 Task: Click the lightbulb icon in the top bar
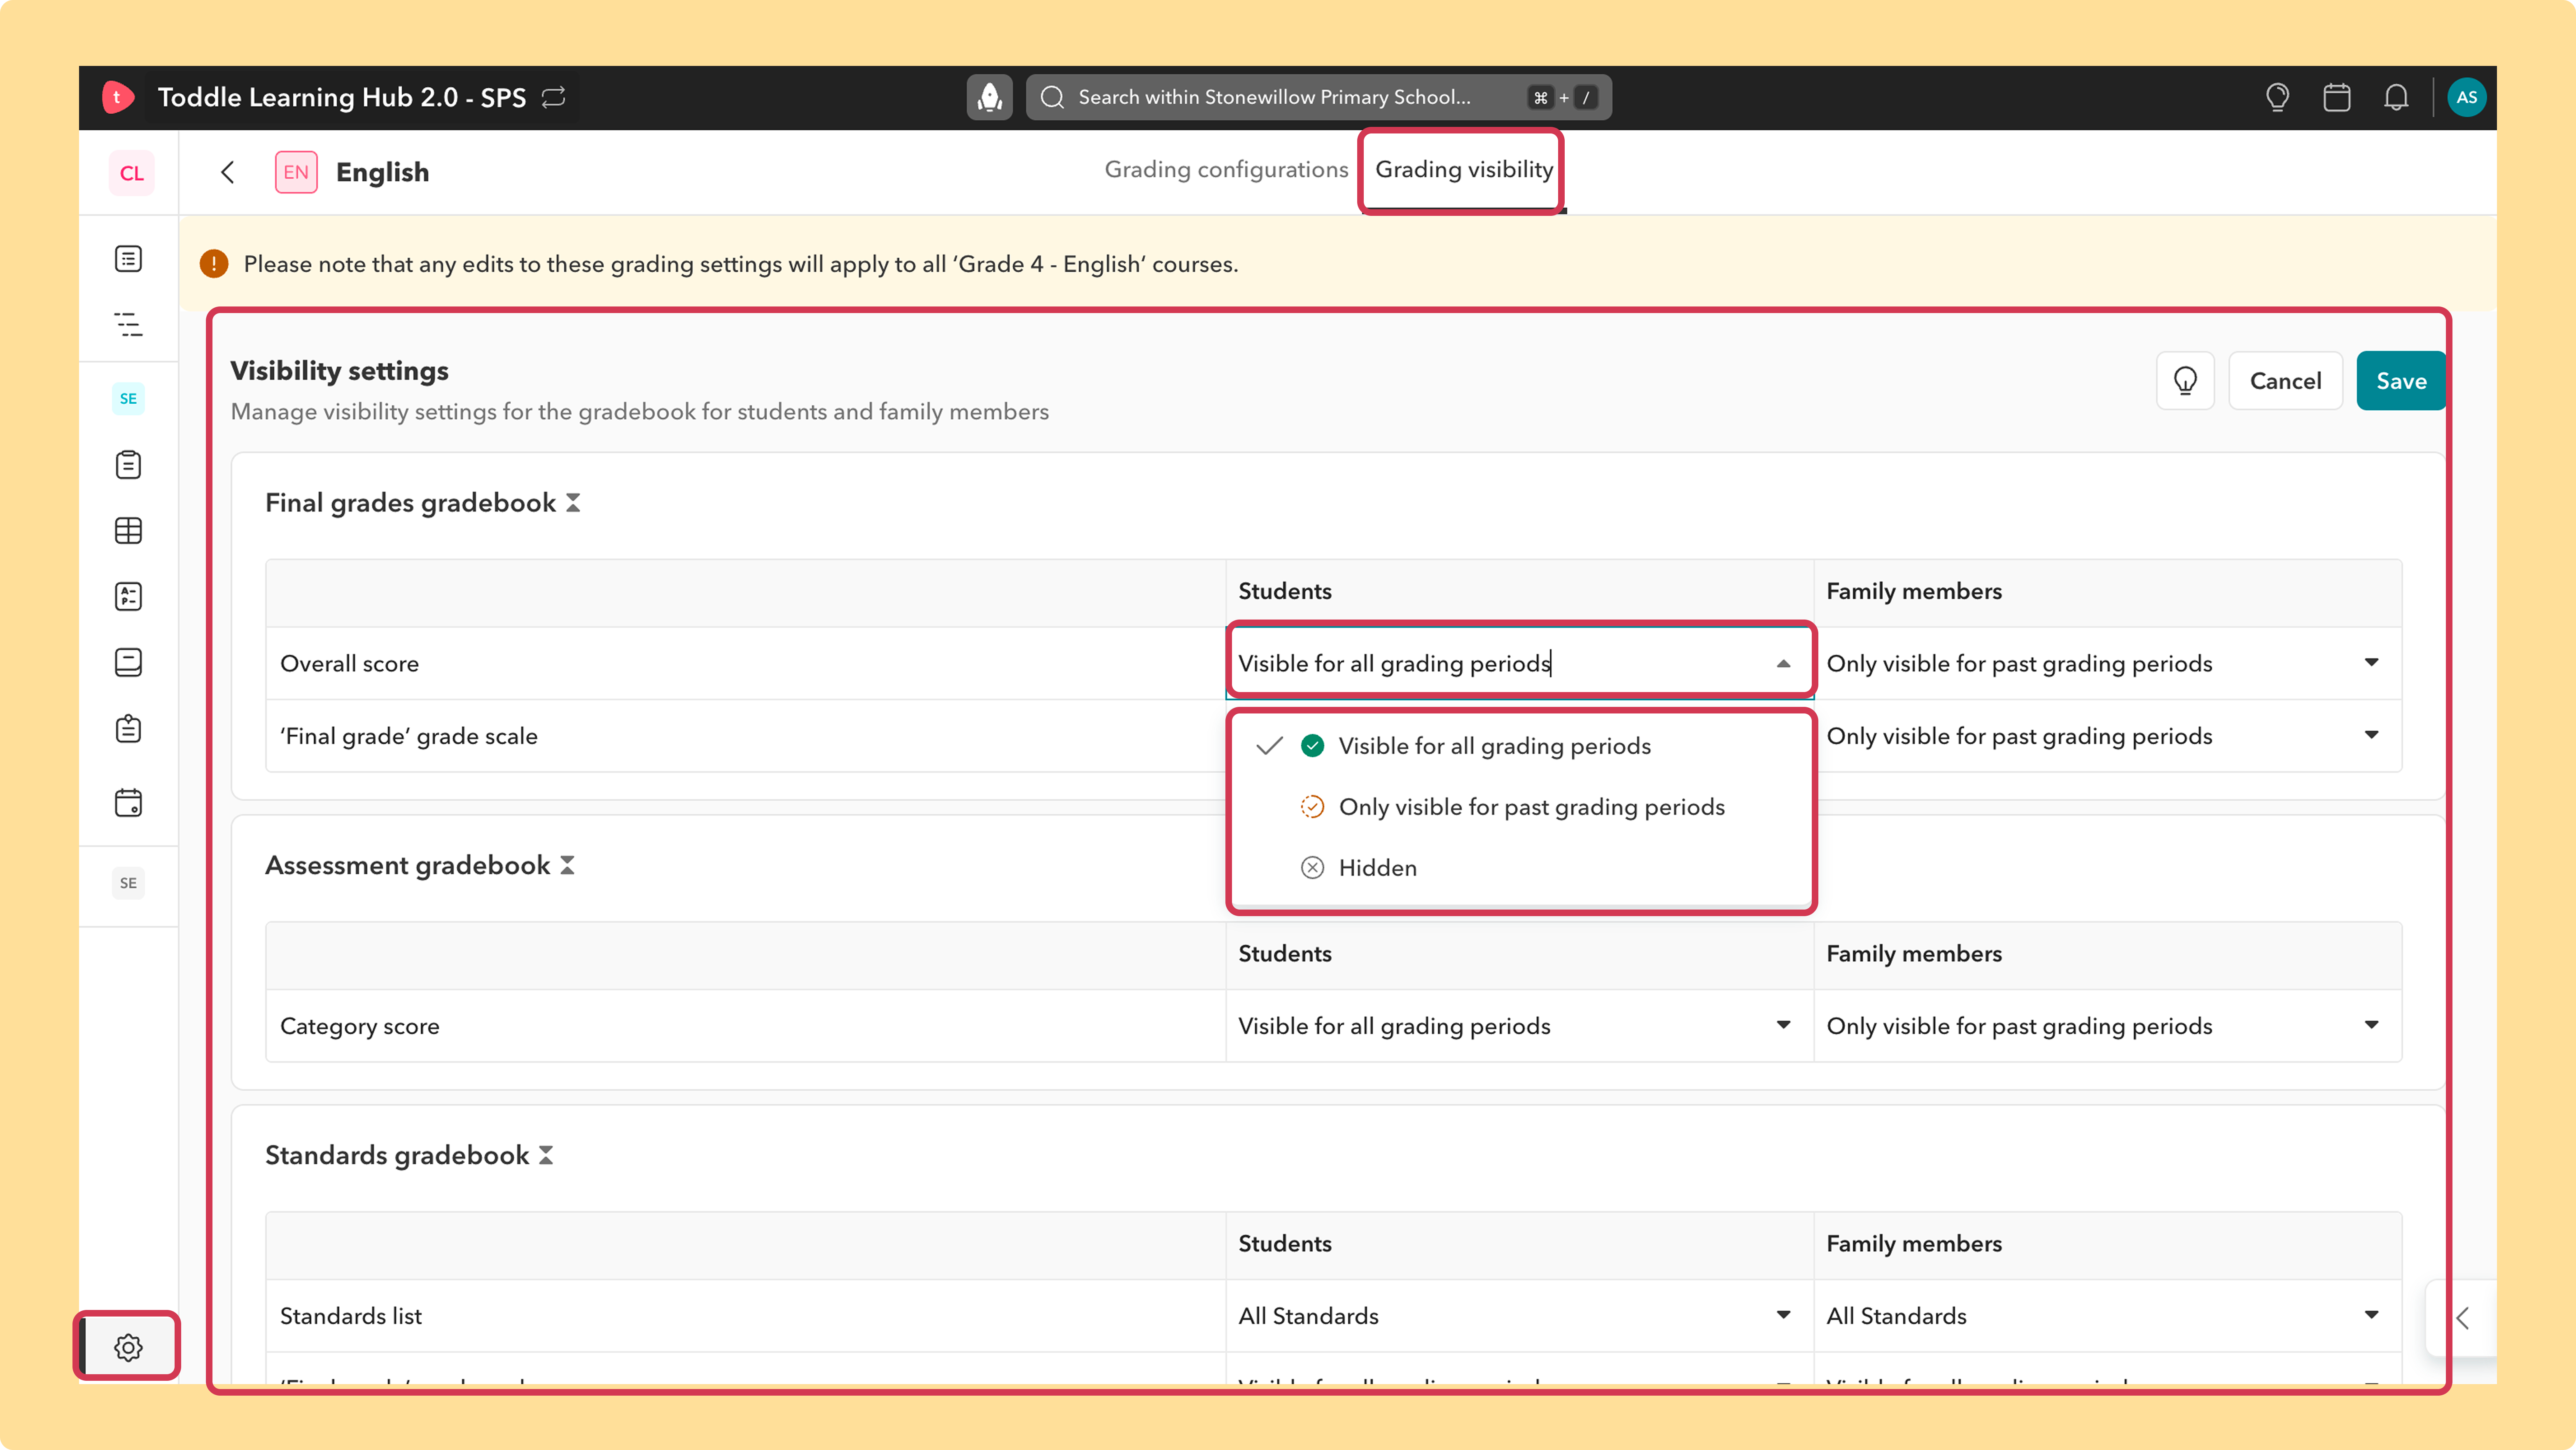pos(2277,97)
